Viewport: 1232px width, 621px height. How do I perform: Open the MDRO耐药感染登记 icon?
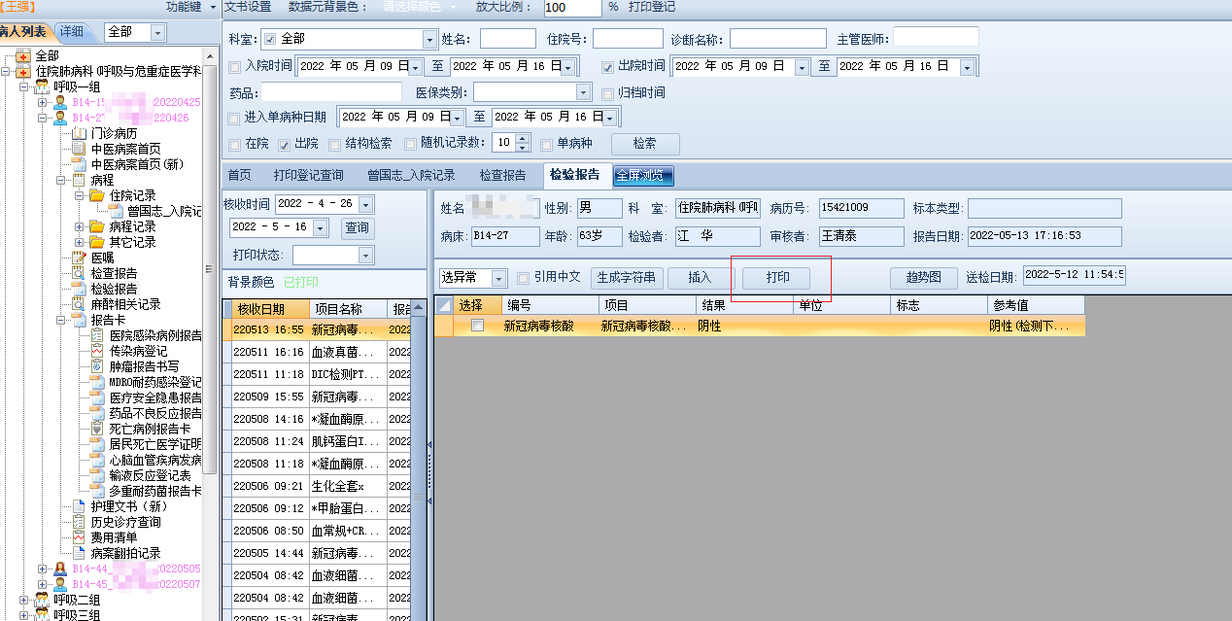pyautogui.click(x=97, y=382)
